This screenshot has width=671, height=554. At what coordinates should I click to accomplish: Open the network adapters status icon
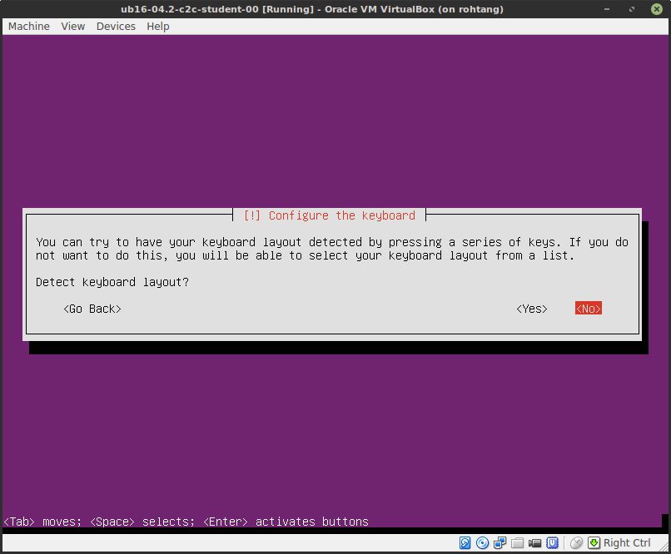tap(500, 542)
